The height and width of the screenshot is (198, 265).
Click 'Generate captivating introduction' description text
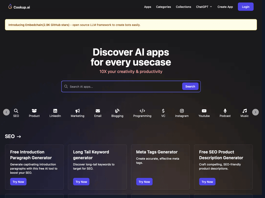point(34,168)
